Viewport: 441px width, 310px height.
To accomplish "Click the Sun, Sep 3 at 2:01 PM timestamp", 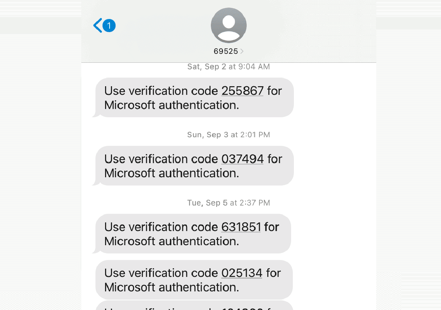I will pos(228,135).
